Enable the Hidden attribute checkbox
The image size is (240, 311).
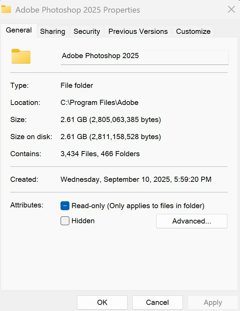coord(65,221)
